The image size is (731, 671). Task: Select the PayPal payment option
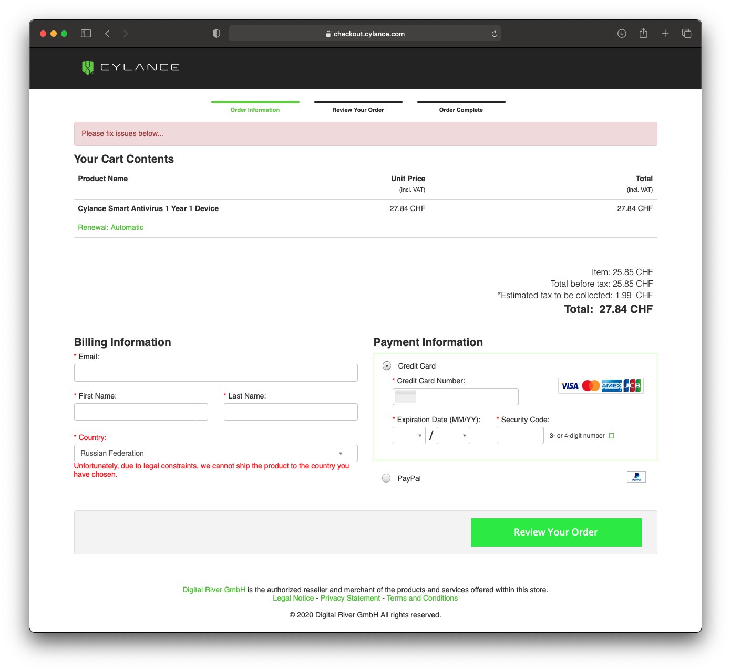386,478
